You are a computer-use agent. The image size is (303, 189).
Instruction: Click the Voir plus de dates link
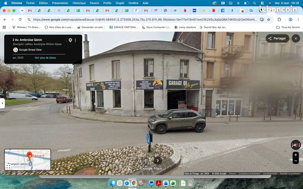(45, 58)
